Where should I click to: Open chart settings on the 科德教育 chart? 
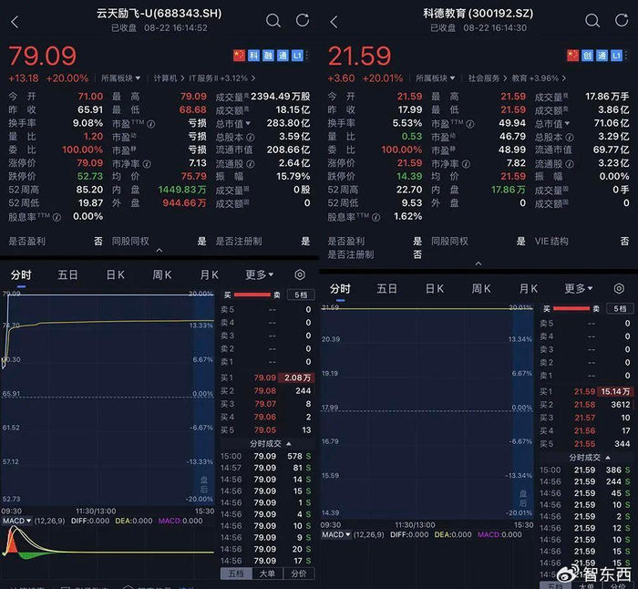coord(619,289)
